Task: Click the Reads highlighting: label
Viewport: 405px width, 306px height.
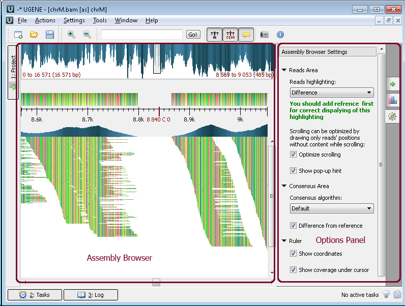Action: click(x=312, y=82)
